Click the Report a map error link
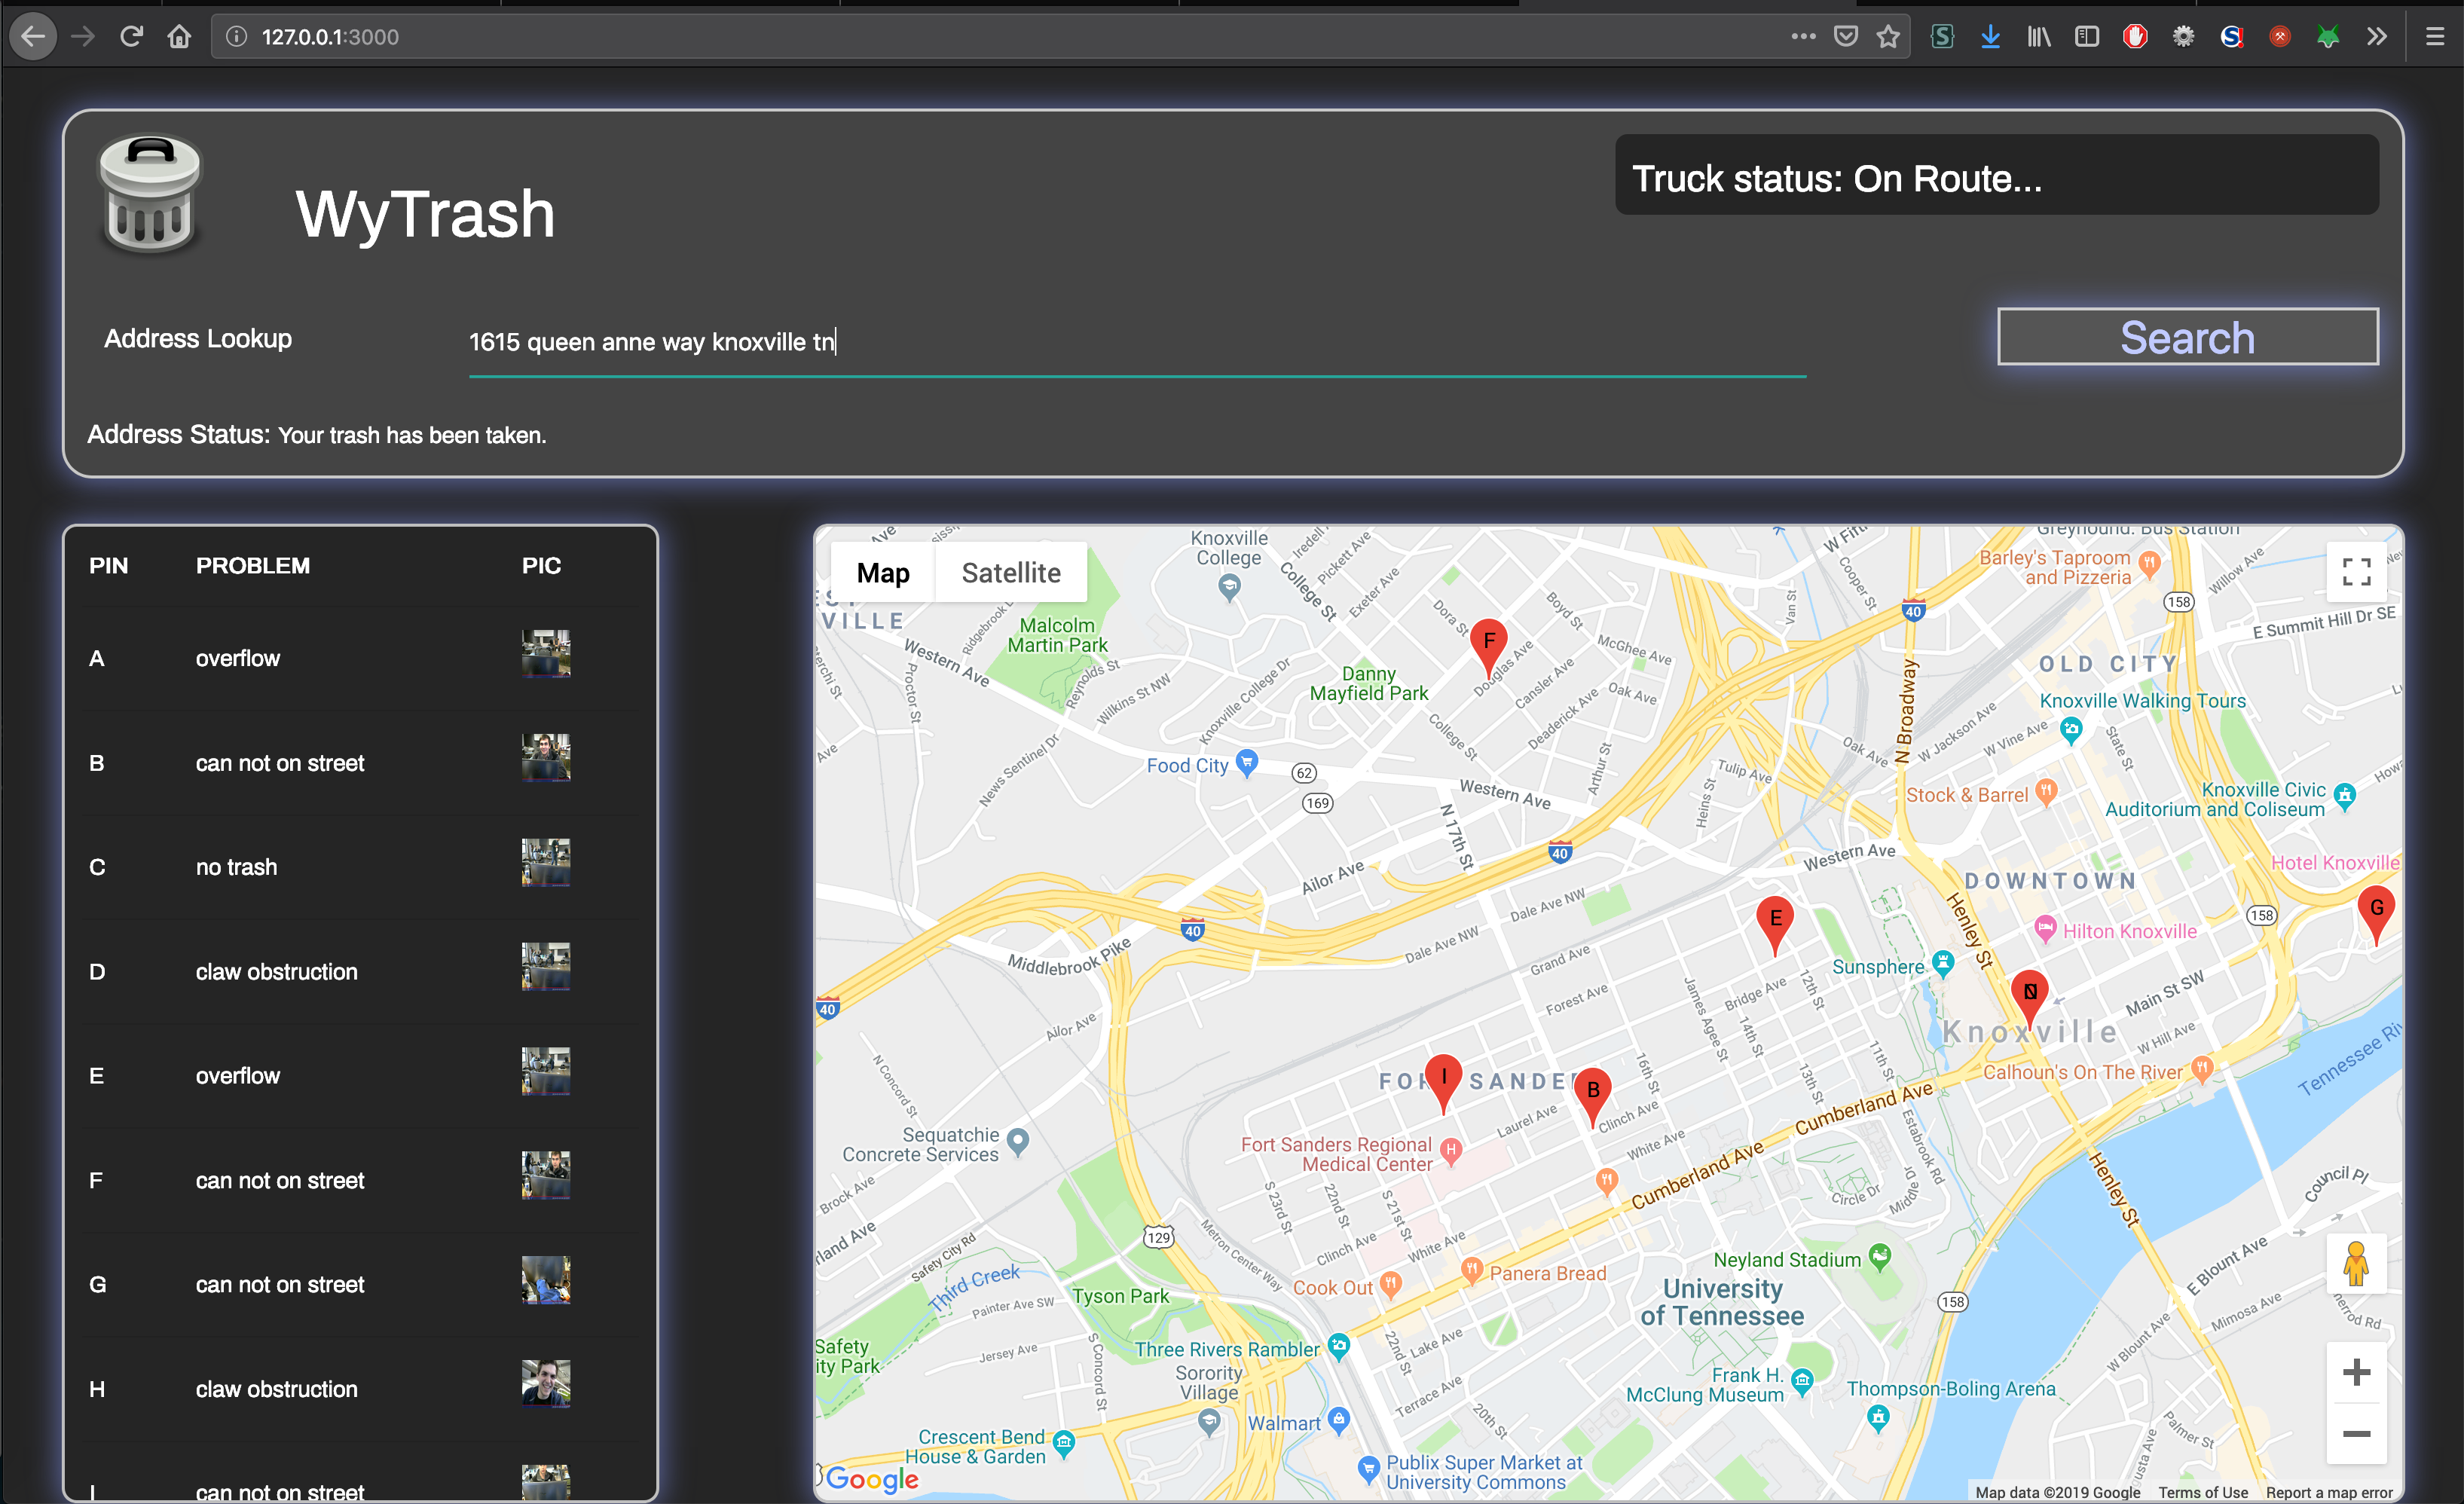The image size is (2464, 1504). click(2329, 1492)
